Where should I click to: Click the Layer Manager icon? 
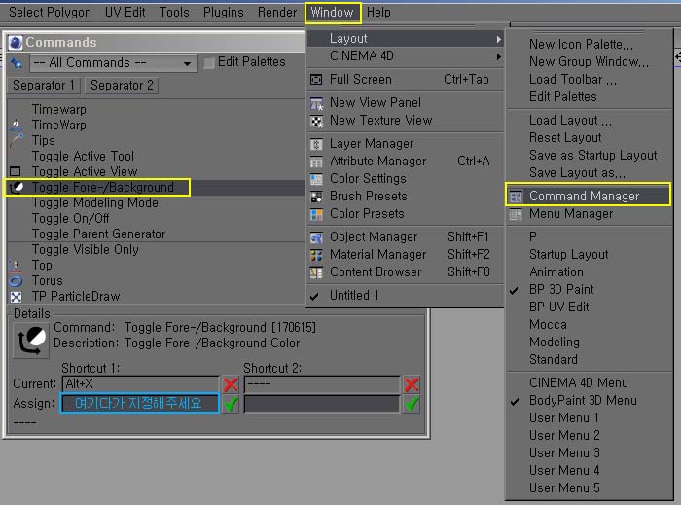[x=316, y=144]
